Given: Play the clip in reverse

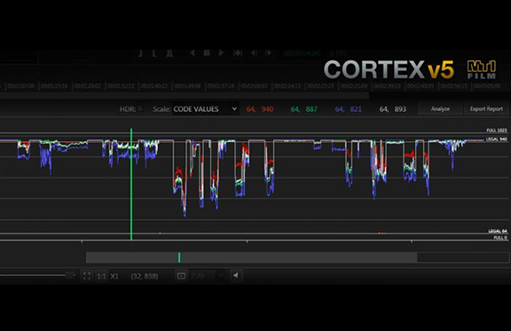Looking at the screenshot, I should point(193,53).
